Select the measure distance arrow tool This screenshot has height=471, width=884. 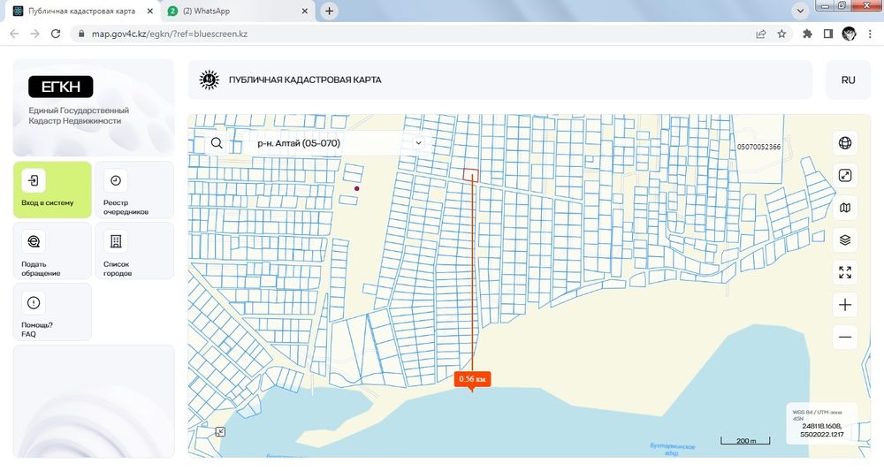click(844, 176)
